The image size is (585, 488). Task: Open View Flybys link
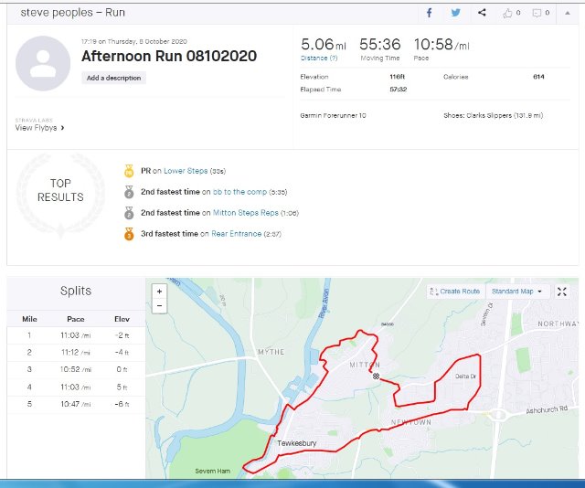click(39, 128)
